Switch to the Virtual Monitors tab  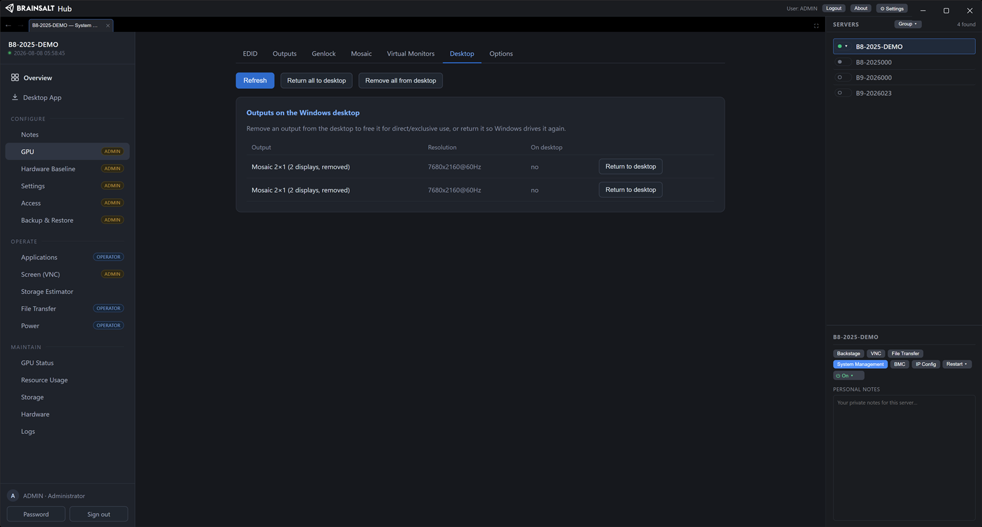[x=411, y=54]
